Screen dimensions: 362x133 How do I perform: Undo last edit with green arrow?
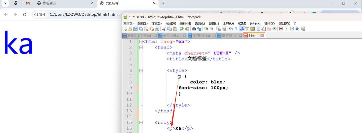tap(181, 29)
